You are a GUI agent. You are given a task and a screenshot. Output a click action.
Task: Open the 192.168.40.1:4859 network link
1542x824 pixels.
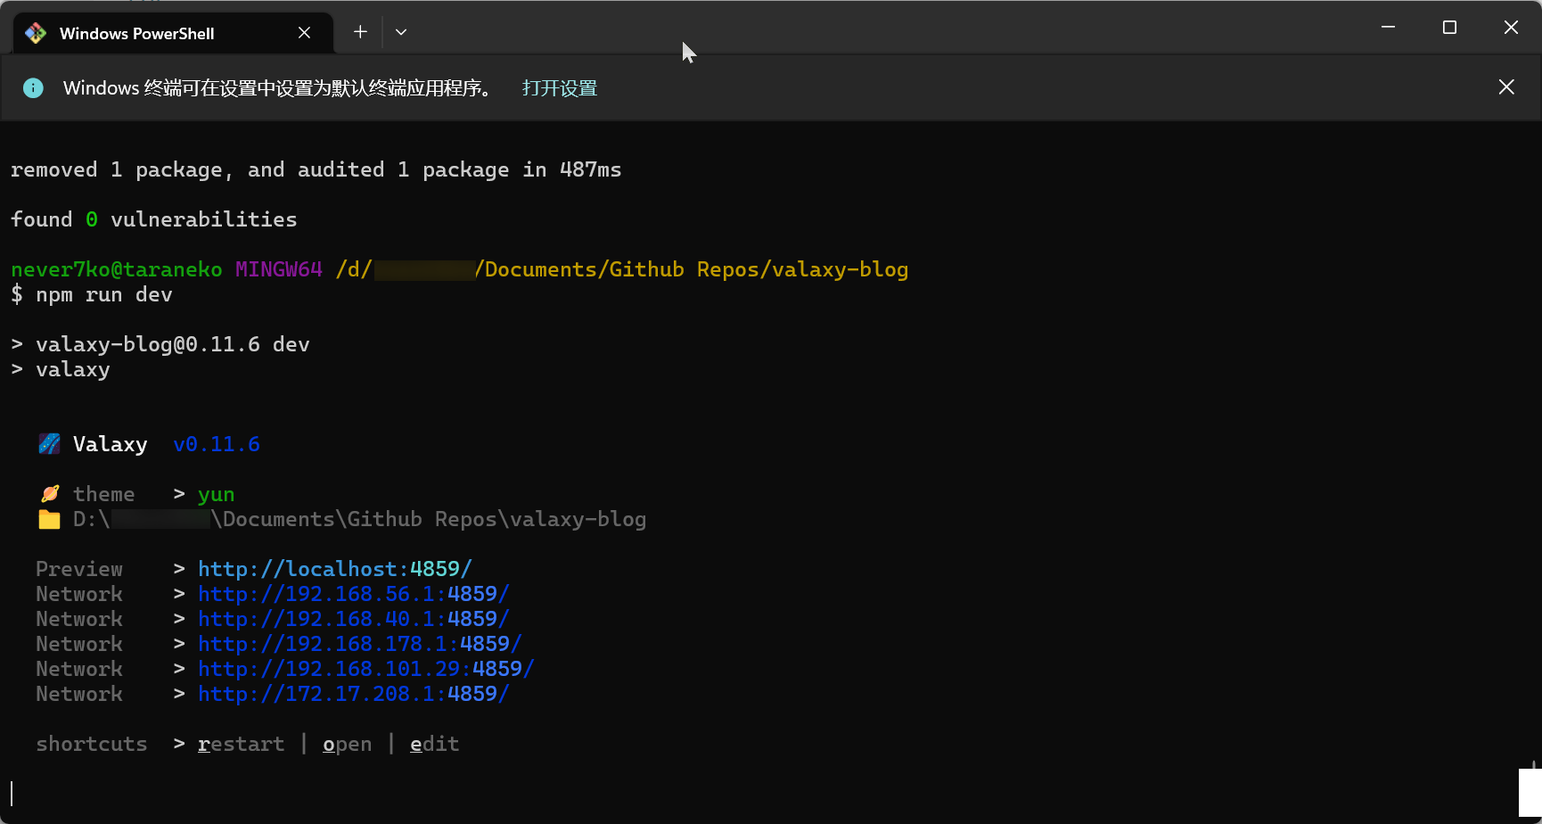(353, 619)
